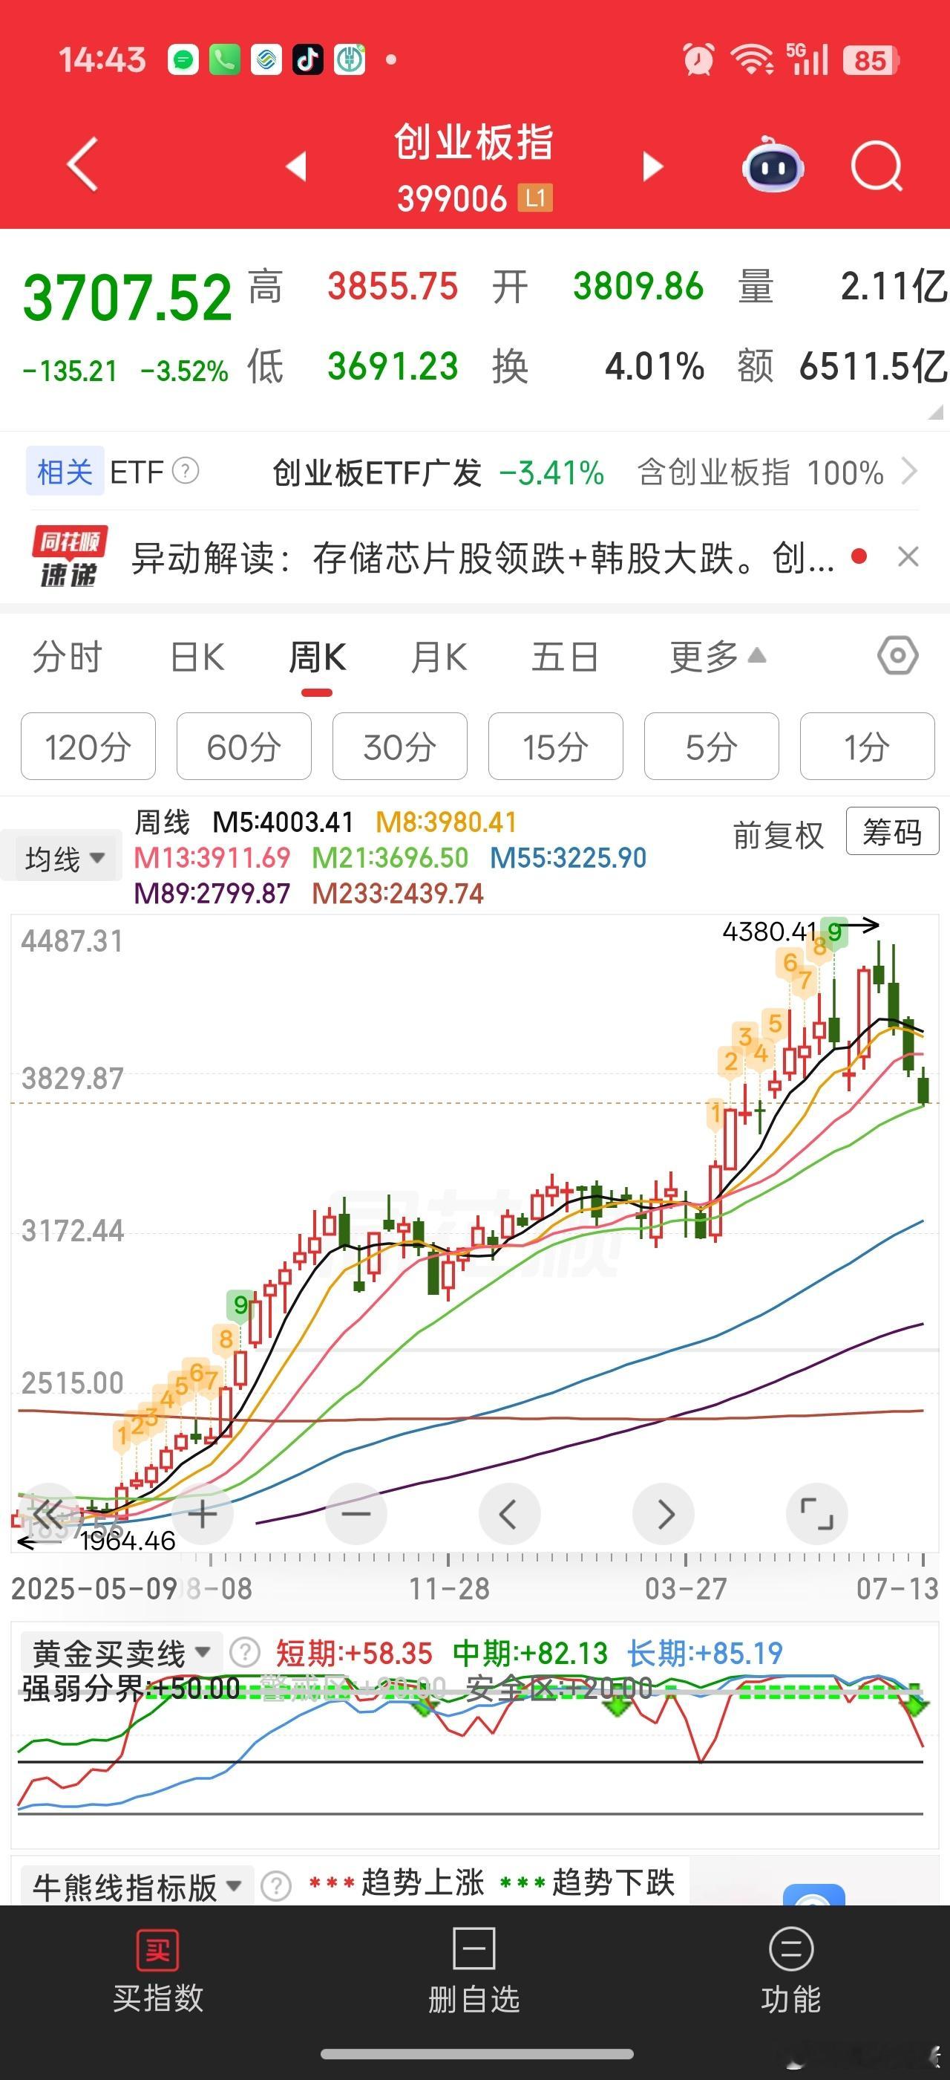The height and width of the screenshot is (2080, 950).
Task: Open the phone call notification icon
Action: (225, 59)
